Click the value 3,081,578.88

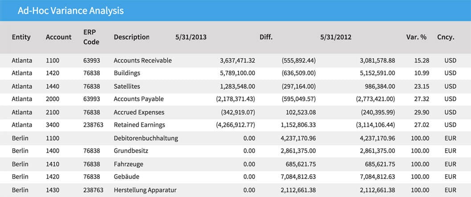(x=377, y=61)
